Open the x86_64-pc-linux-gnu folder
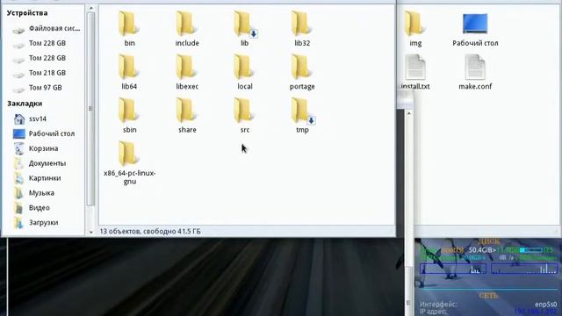 coord(129,163)
